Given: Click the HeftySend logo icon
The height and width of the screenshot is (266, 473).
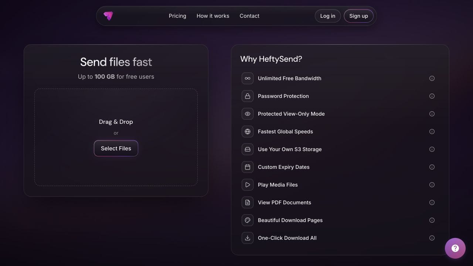Looking at the screenshot, I should (x=108, y=16).
